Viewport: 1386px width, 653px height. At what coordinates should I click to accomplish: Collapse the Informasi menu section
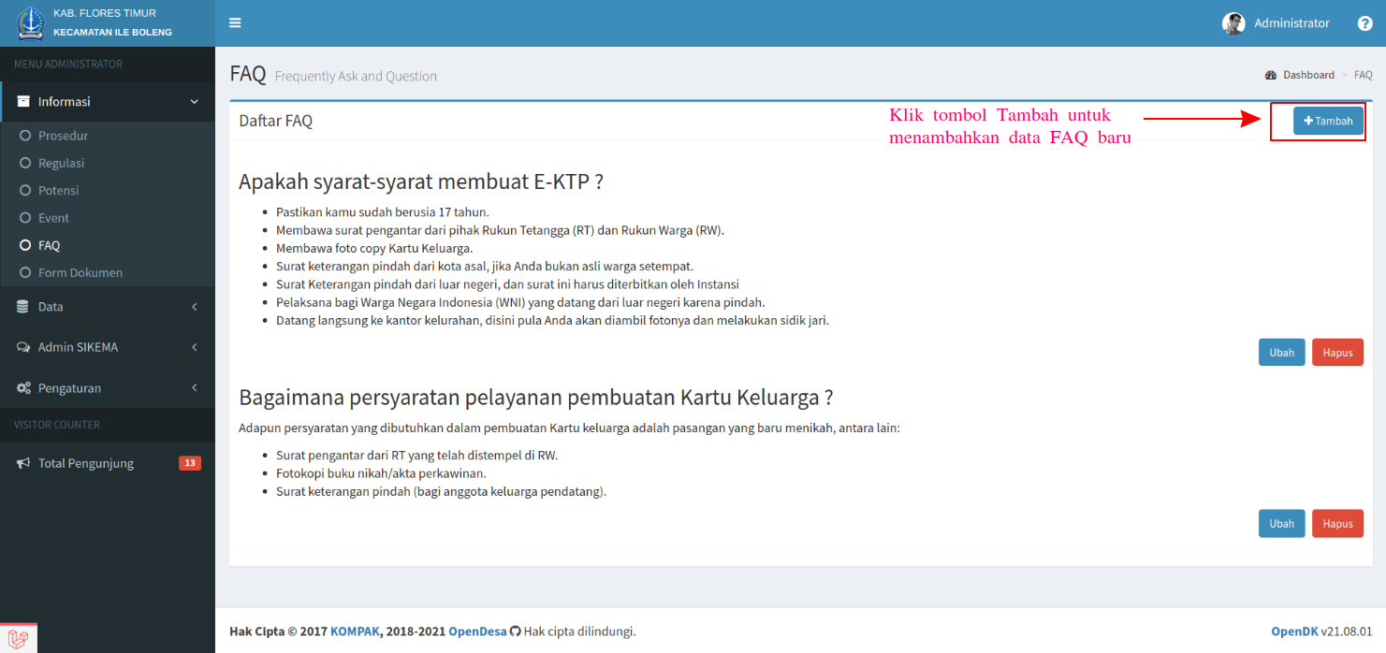pyautogui.click(x=194, y=101)
